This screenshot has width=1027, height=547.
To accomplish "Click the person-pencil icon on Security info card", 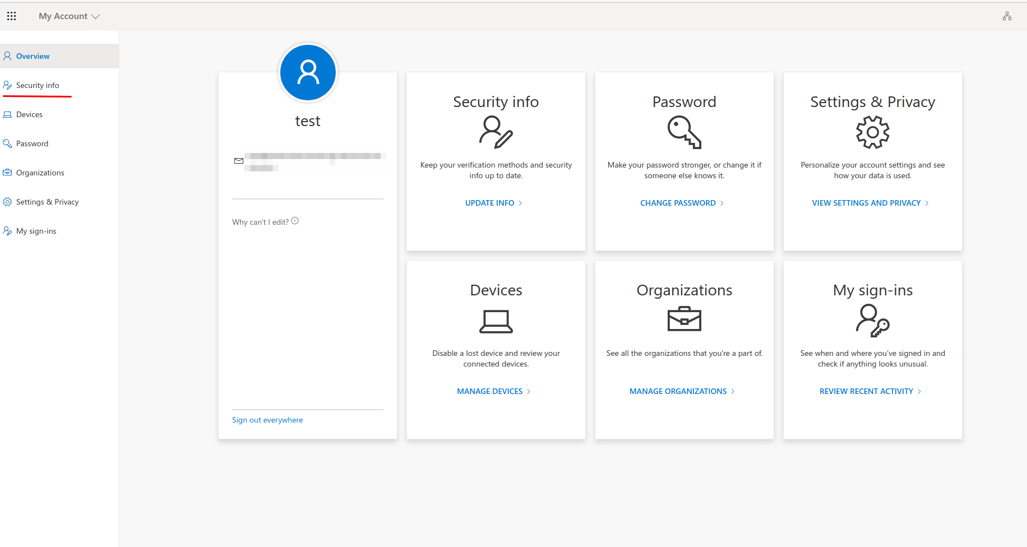I will coord(496,132).
